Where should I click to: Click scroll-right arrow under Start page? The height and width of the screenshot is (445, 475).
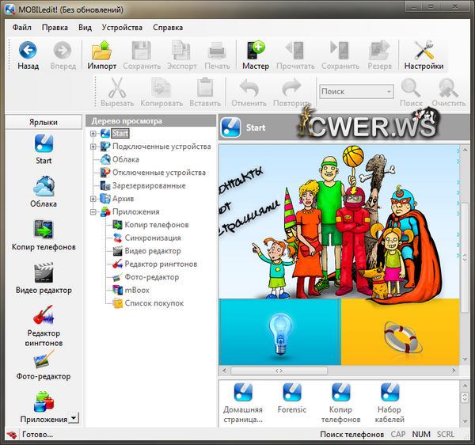pyautogui.click(x=454, y=371)
